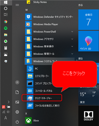Toggle the IME input mode A indicator
The image size is (99, 126).
click(6, 118)
